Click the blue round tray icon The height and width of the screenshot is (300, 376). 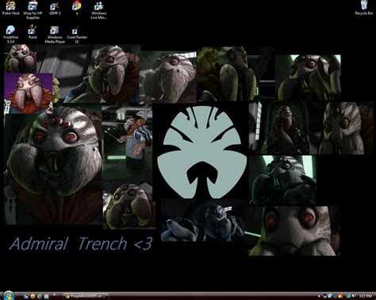[x=335, y=296]
